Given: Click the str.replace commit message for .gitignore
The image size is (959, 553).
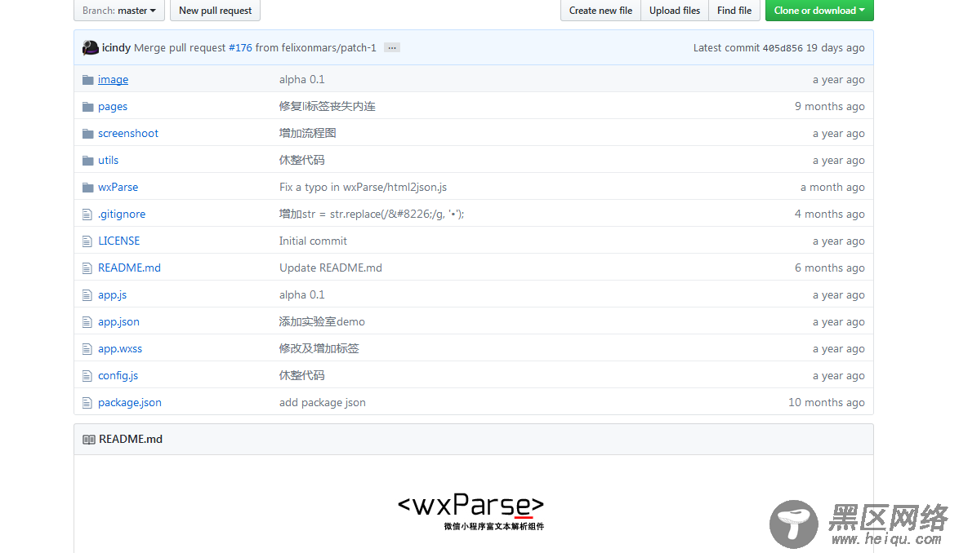Looking at the screenshot, I should click(372, 214).
